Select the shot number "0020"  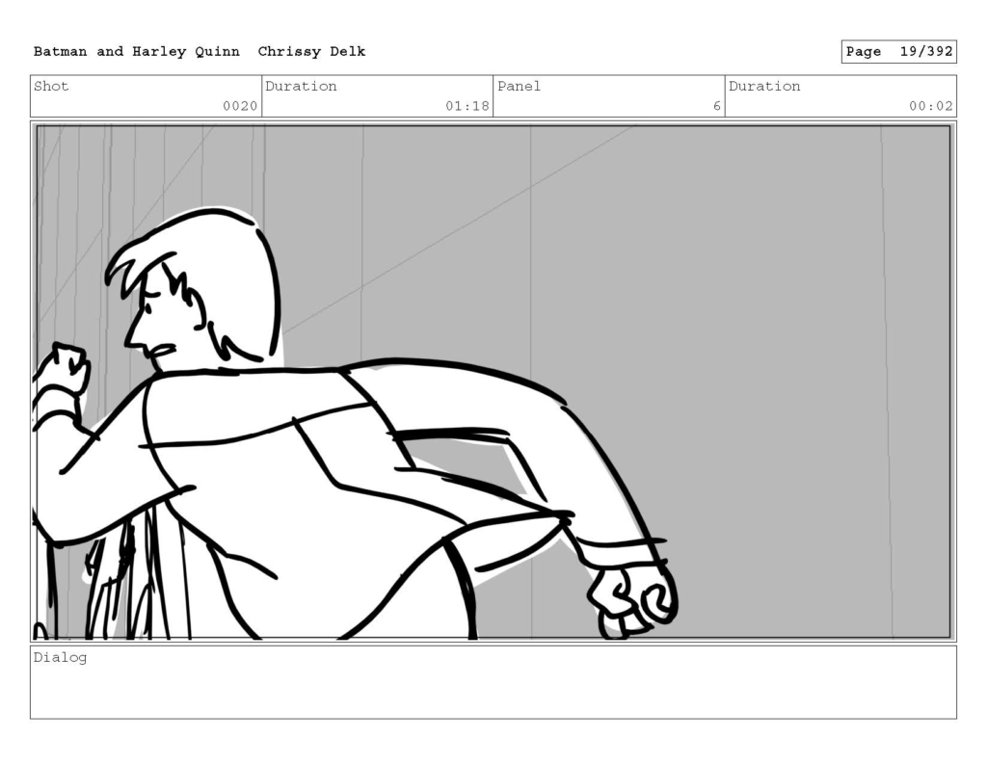(240, 106)
